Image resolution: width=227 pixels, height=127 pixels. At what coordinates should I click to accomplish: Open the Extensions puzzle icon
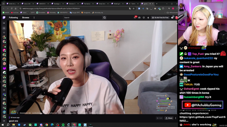coord(163,8)
